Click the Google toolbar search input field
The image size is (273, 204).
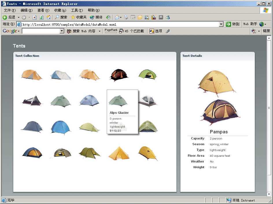pos(41,31)
